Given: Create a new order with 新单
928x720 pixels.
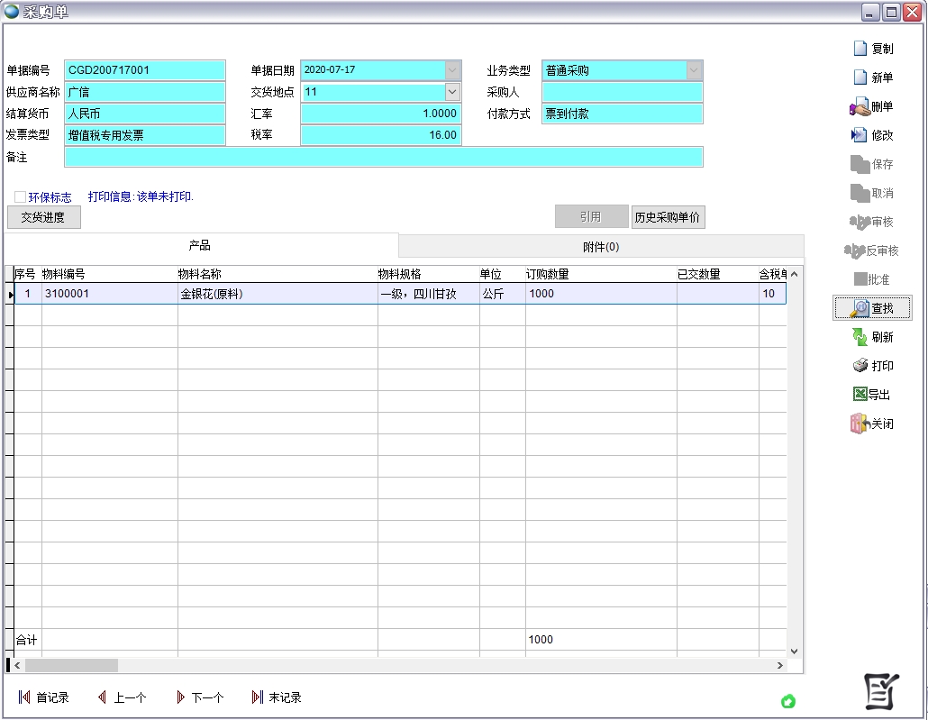Looking at the screenshot, I should (872, 77).
